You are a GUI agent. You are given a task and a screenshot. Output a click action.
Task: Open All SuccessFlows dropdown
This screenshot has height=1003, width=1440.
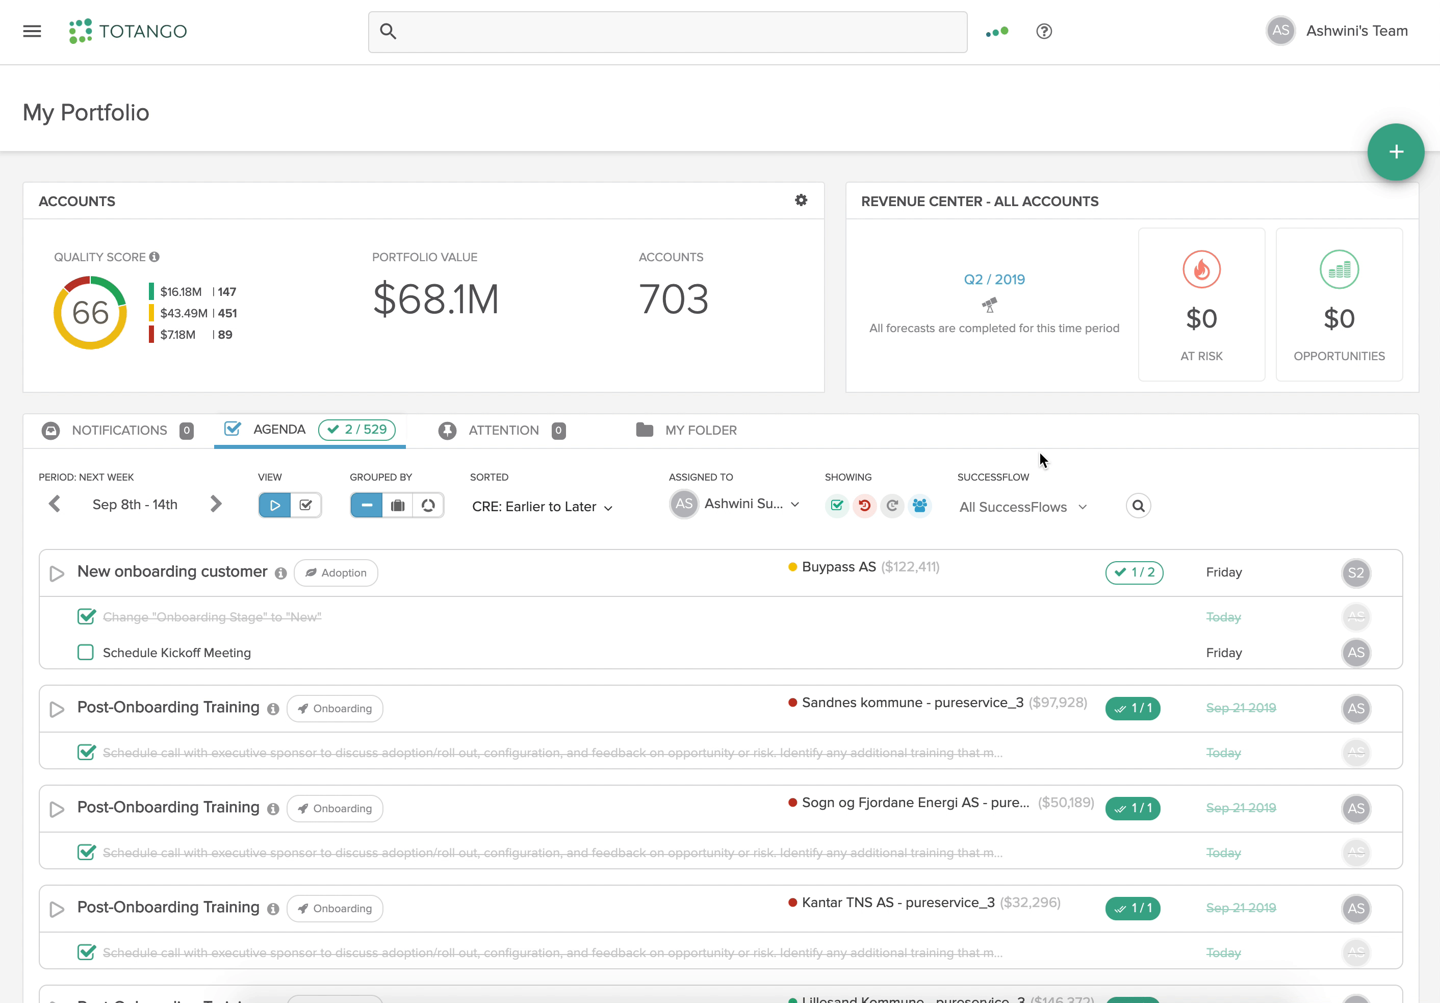click(x=1023, y=507)
